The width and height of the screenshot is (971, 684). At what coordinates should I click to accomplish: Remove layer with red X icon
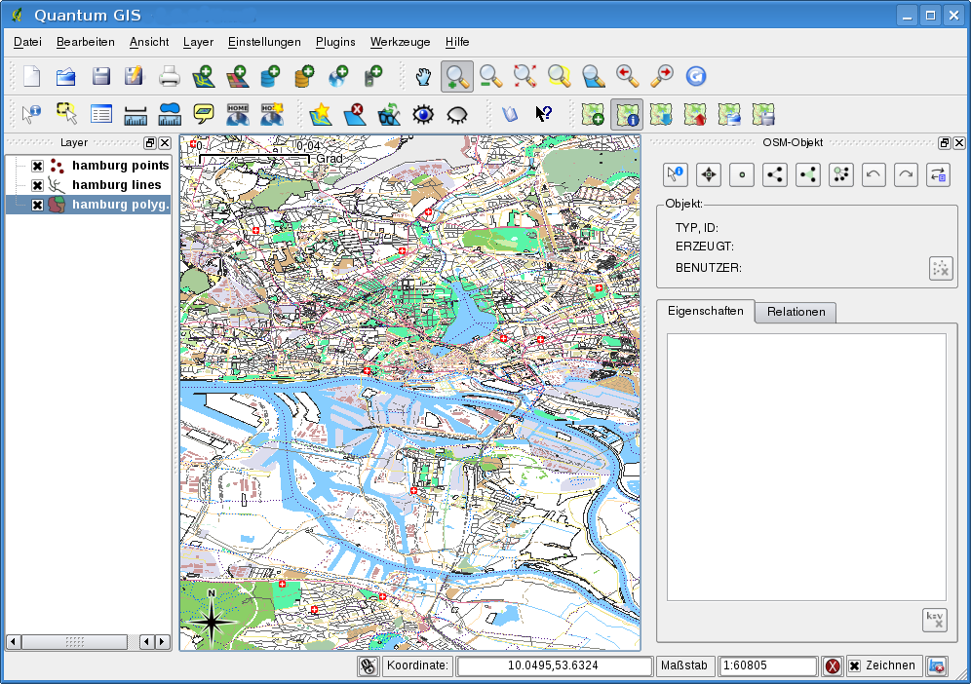355,114
